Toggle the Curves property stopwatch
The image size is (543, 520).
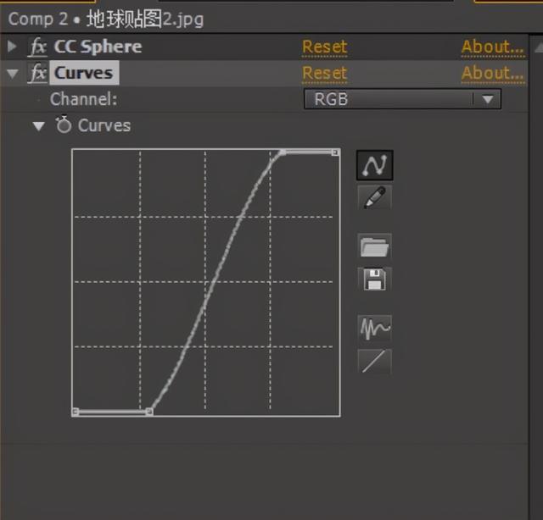tap(64, 124)
